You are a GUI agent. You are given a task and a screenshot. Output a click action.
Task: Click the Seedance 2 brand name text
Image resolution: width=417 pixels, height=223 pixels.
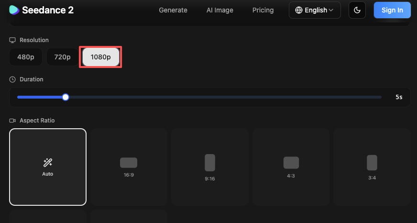coord(48,10)
